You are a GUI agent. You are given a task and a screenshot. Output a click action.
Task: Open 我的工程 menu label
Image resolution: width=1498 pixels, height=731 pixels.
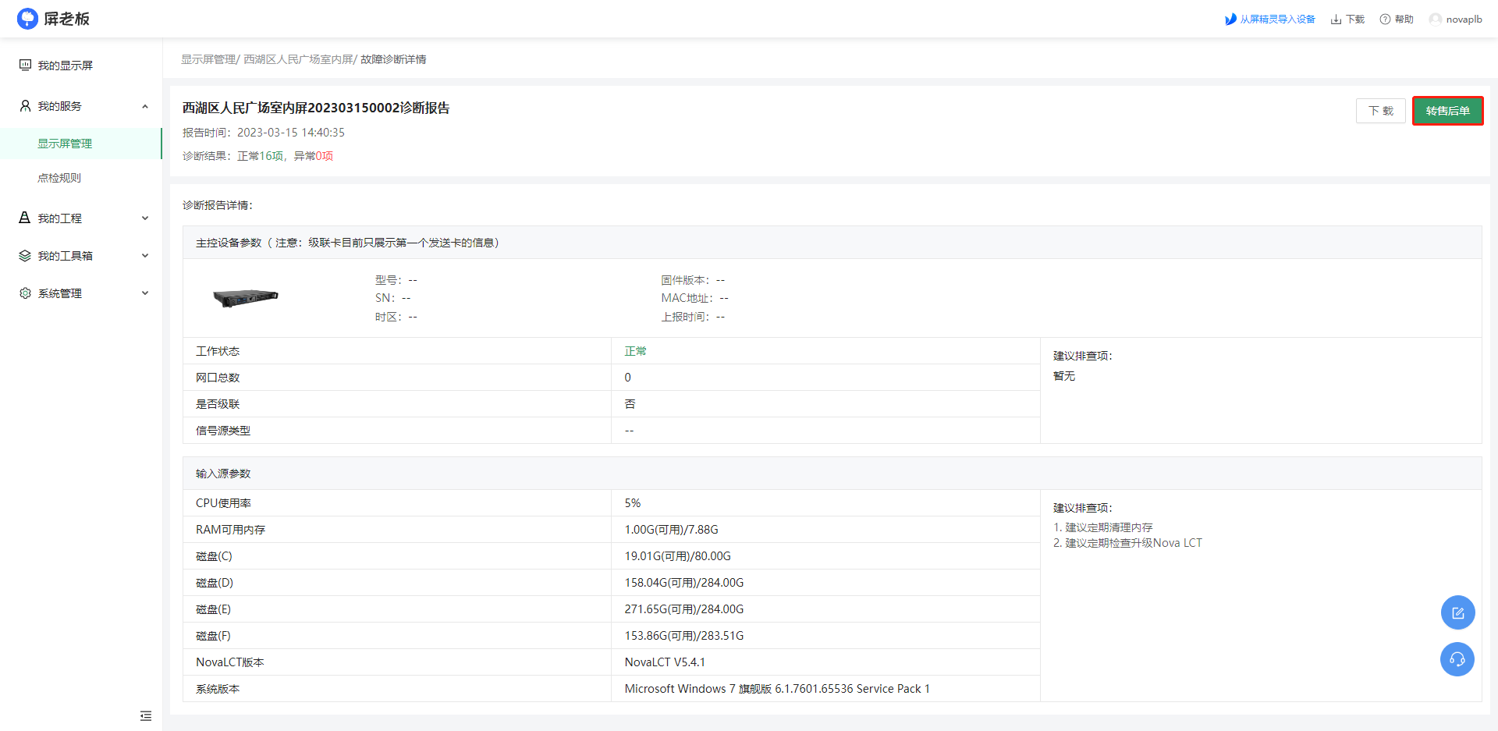[60, 218]
